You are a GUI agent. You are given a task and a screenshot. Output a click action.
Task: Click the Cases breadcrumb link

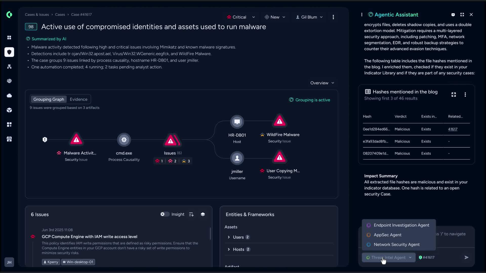click(60, 15)
